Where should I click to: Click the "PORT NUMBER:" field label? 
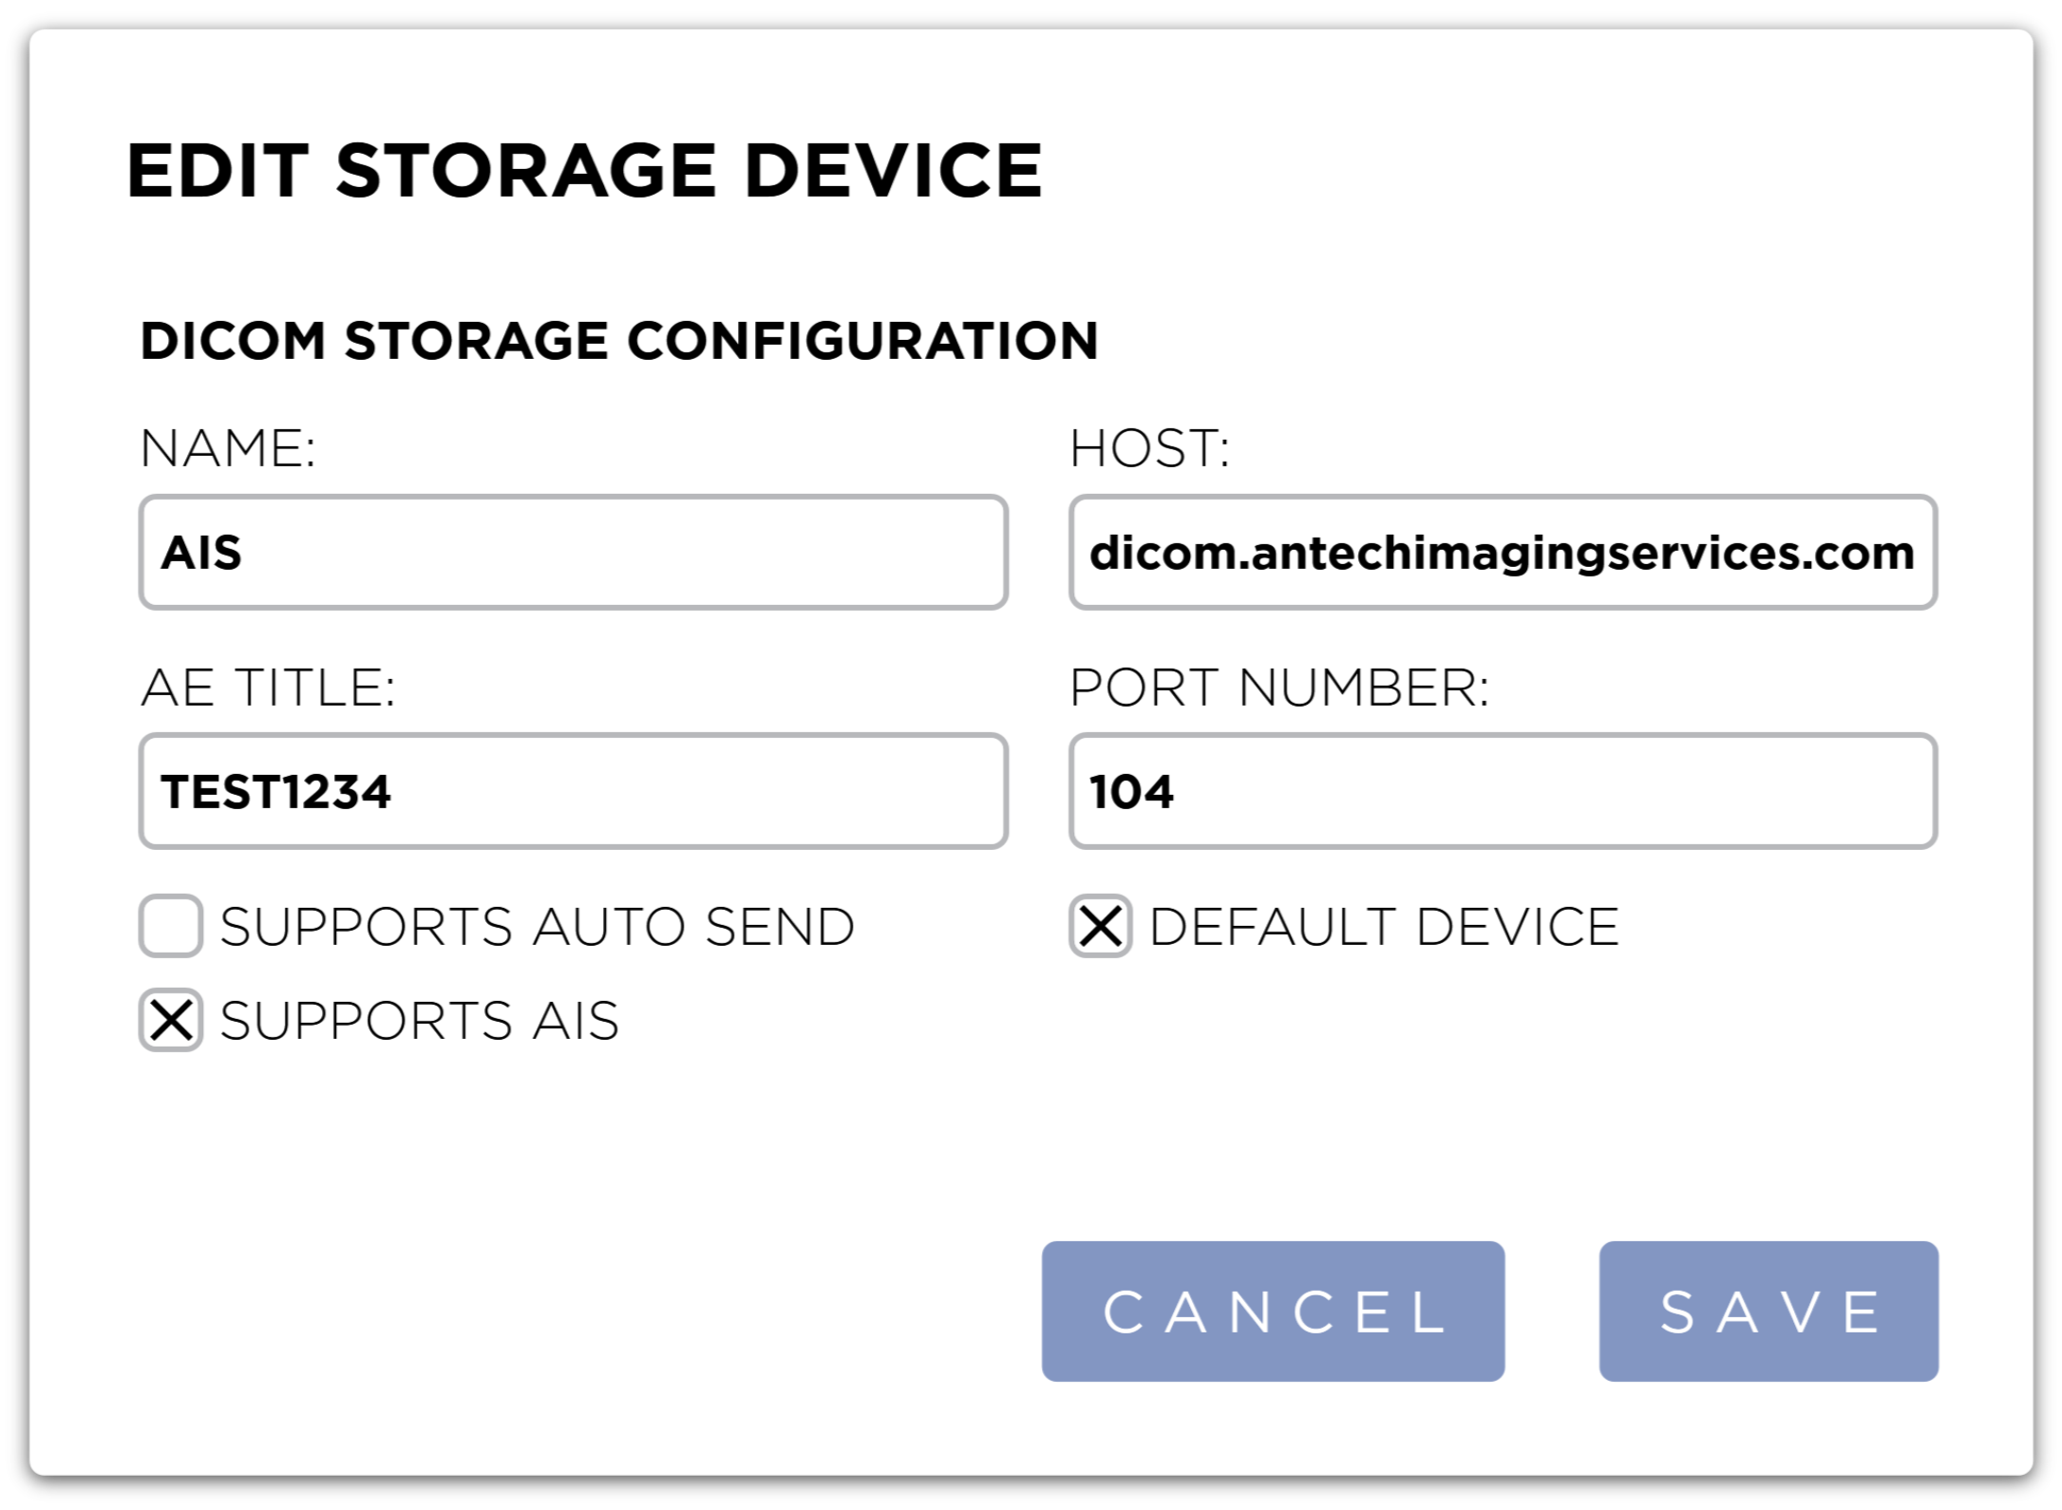[1279, 688]
